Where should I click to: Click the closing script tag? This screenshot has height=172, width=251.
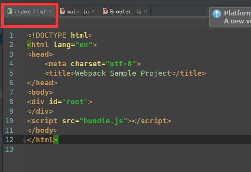151,121
